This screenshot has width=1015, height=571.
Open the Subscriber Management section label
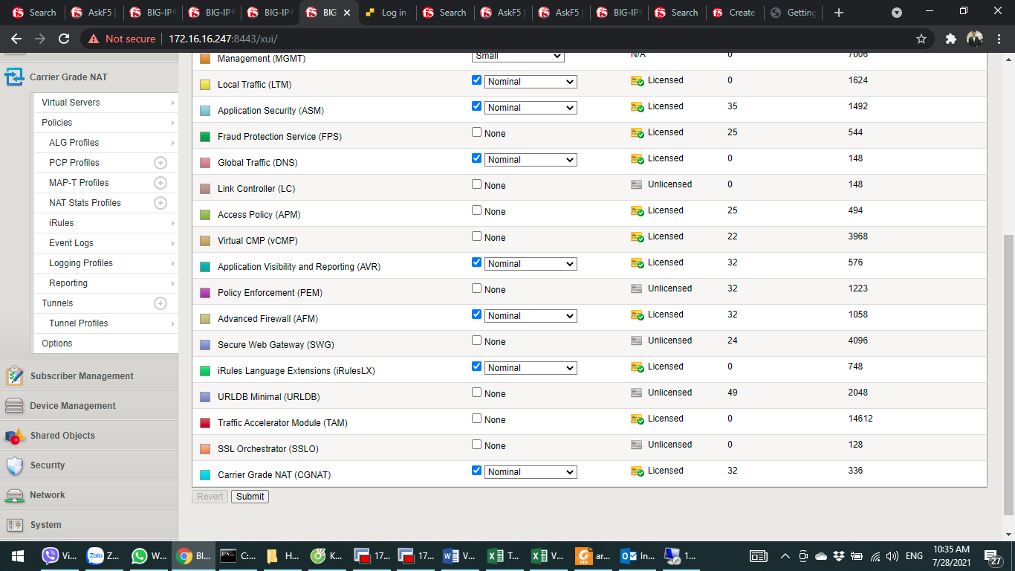click(82, 376)
